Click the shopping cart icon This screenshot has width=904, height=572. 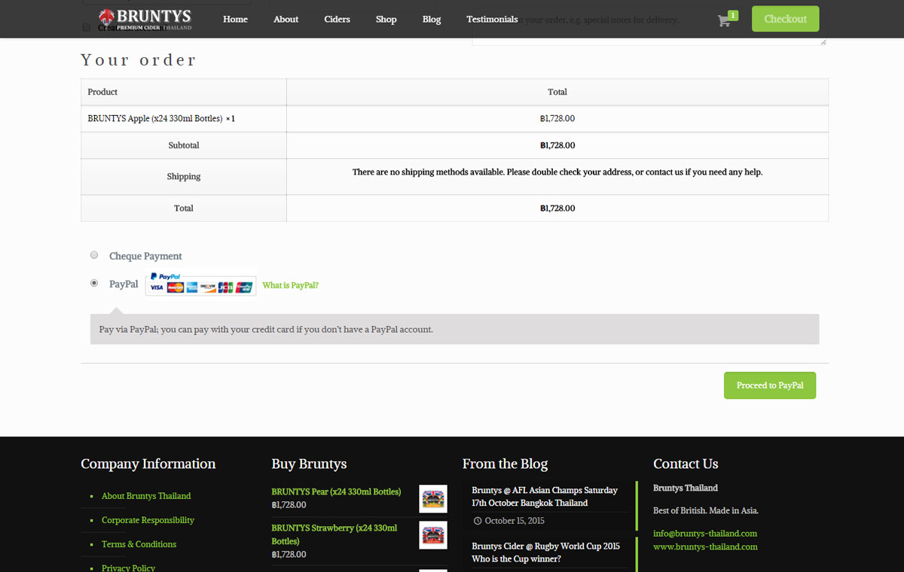click(724, 20)
